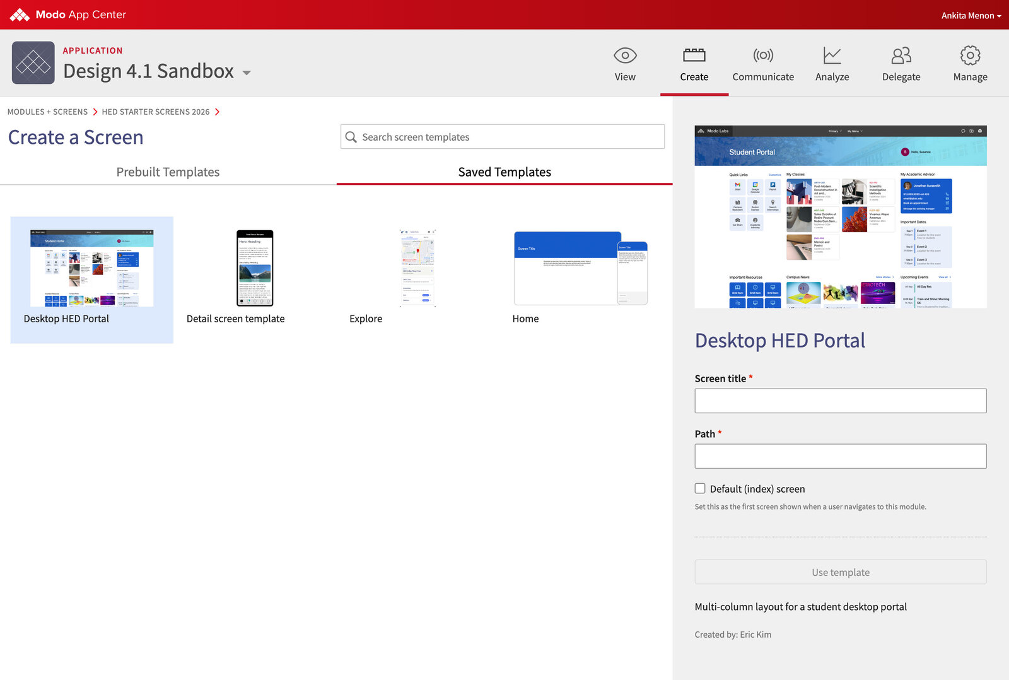Open the Communicate broadcast icon
The image size is (1009, 680).
[x=763, y=56]
